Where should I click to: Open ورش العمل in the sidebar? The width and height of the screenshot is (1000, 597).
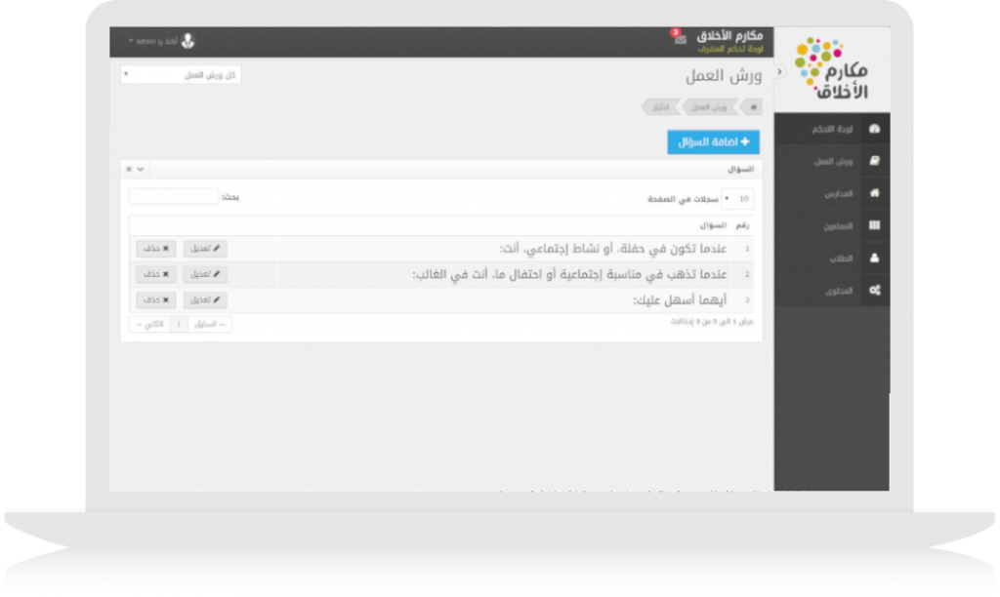click(x=832, y=161)
